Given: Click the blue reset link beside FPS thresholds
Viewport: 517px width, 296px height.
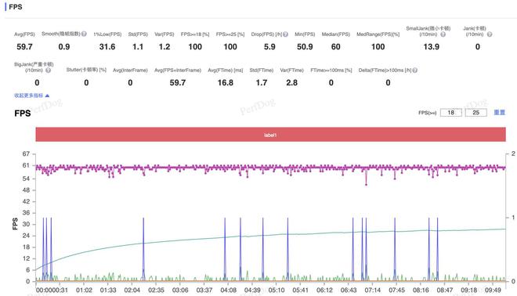Looking at the screenshot, I should pyautogui.click(x=499, y=113).
